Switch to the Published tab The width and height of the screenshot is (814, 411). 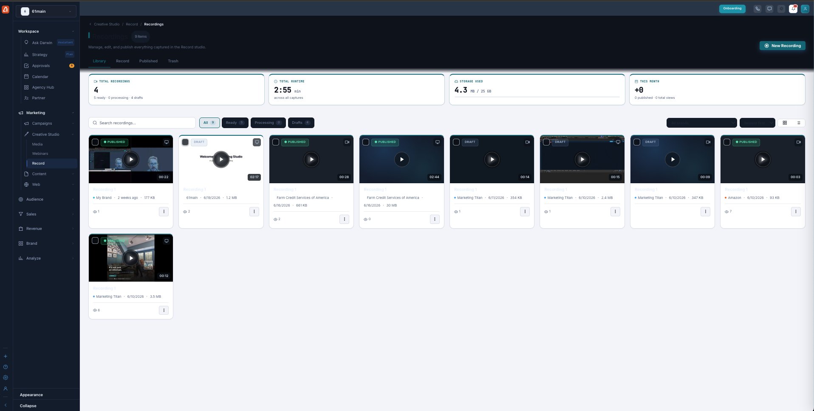(x=148, y=61)
